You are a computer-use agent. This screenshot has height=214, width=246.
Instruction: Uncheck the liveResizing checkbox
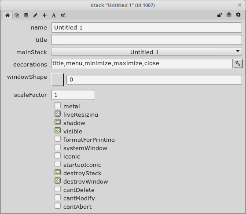58,114
